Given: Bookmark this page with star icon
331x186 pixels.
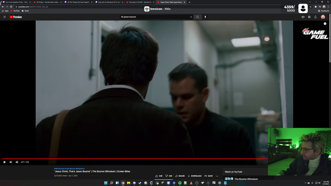Looking at the screenshot, I should (310, 7).
